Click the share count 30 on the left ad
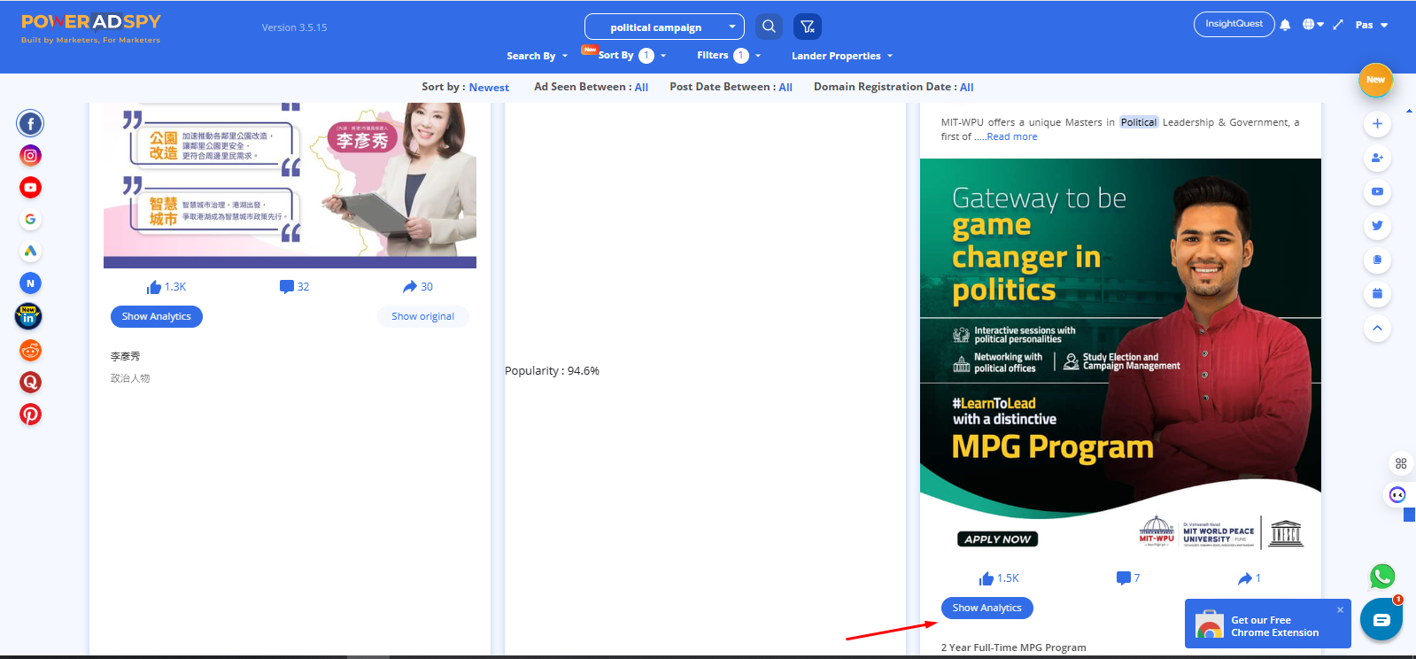 (x=418, y=287)
